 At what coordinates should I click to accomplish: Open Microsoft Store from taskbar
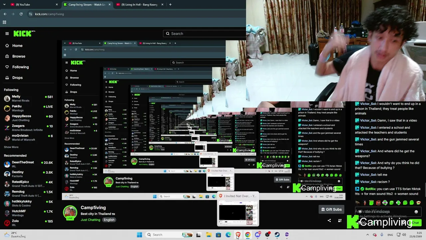click(x=218, y=235)
